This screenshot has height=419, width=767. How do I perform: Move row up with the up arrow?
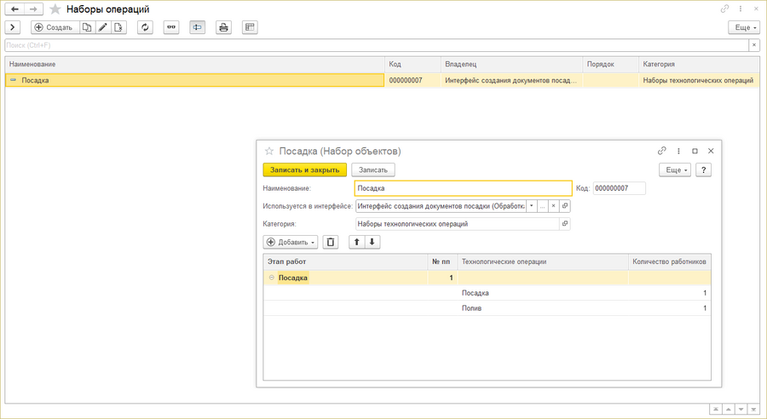click(358, 242)
